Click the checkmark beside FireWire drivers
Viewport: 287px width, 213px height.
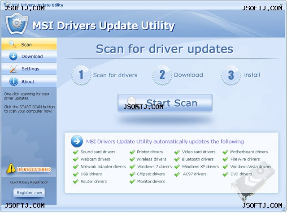click(225, 159)
